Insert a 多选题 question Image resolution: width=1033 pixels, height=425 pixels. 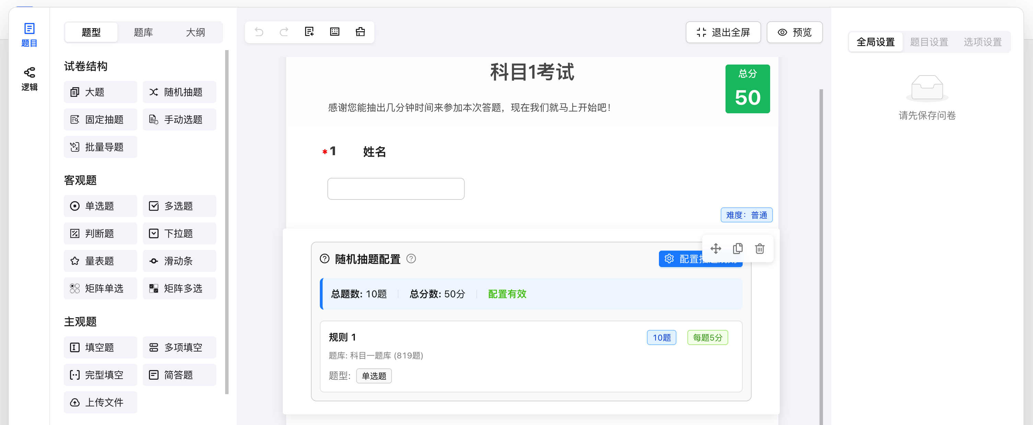(x=179, y=206)
